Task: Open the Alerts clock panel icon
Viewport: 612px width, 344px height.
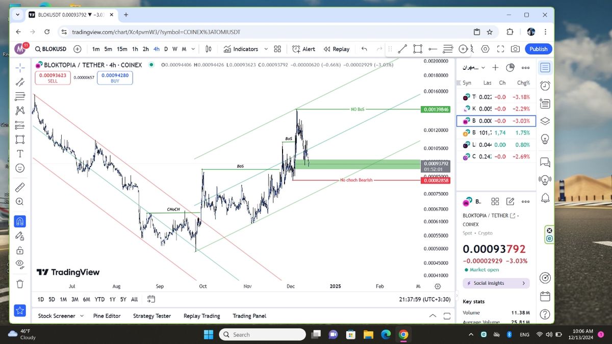Action: pos(545,86)
